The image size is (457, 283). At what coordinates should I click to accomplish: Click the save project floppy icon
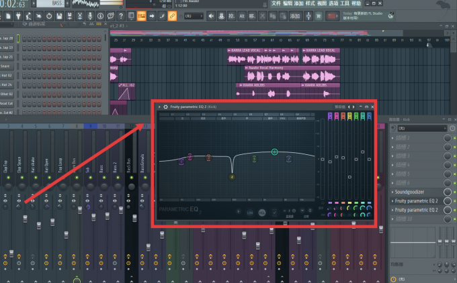coord(59,16)
